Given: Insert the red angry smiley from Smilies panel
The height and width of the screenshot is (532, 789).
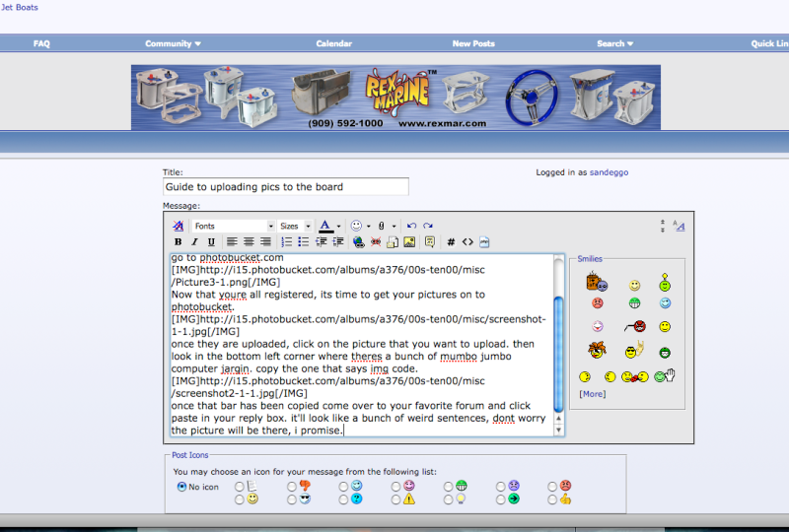Looking at the screenshot, I should click(x=598, y=303).
